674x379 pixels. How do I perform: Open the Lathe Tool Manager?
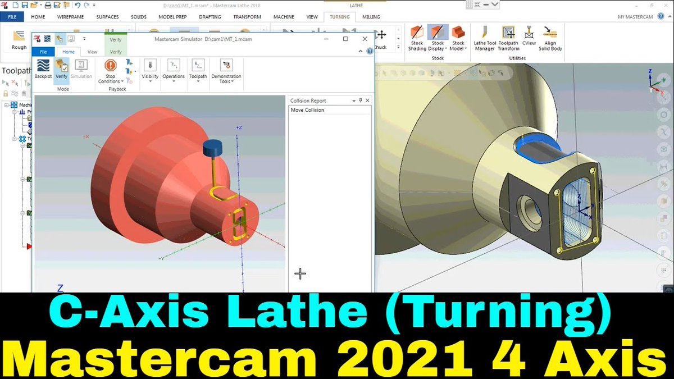[x=484, y=38]
